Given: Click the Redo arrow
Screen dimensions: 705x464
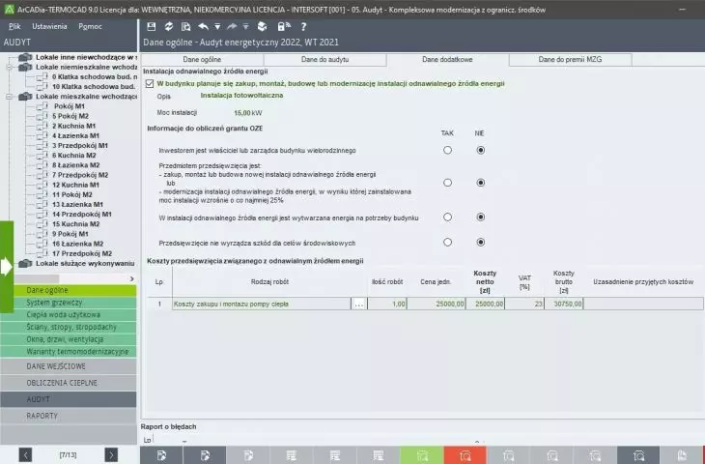Looking at the screenshot, I should point(232,26).
